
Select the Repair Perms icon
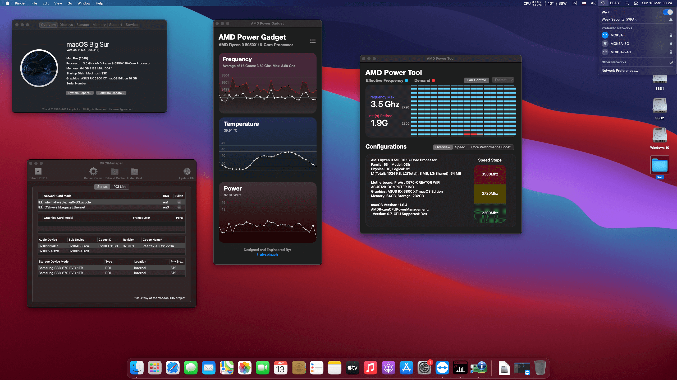93,172
